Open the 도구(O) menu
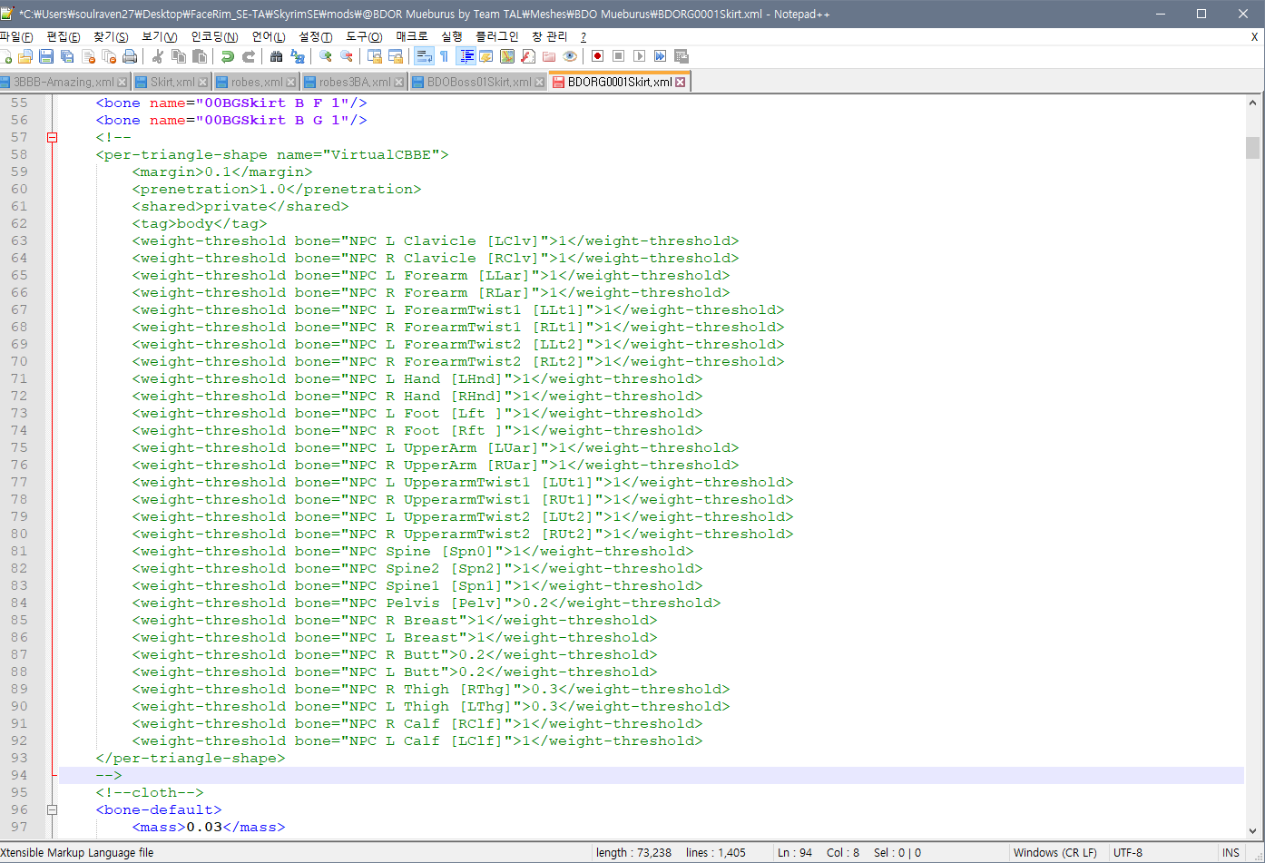1265x863 pixels. (x=364, y=36)
